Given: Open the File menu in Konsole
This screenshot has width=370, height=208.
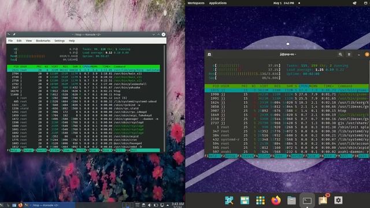Looking at the screenshot, I should (10, 40).
